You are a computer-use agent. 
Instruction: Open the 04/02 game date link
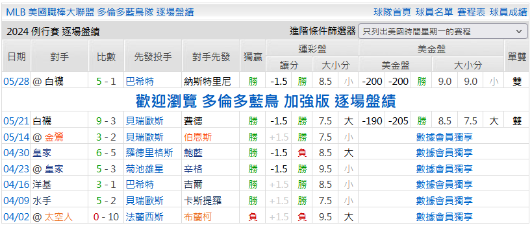(16, 217)
